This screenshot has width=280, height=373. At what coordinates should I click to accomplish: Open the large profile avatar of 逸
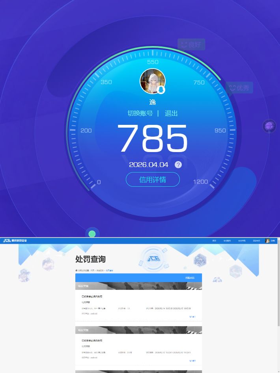pyautogui.click(x=152, y=82)
